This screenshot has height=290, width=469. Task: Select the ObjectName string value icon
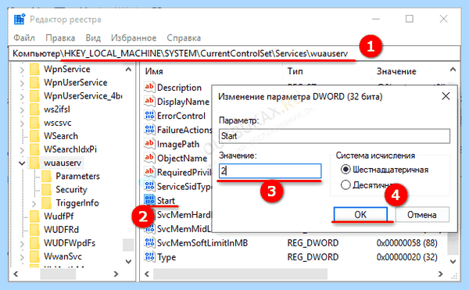pos(149,158)
